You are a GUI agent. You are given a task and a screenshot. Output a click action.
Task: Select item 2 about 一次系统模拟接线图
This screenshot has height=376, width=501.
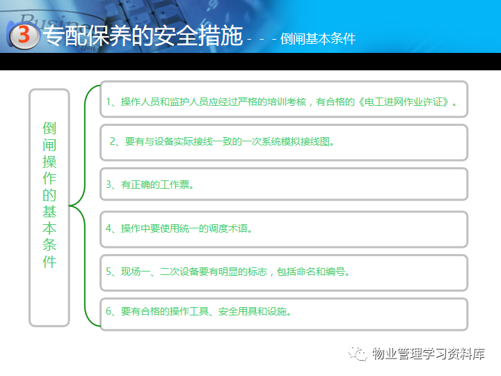point(284,143)
